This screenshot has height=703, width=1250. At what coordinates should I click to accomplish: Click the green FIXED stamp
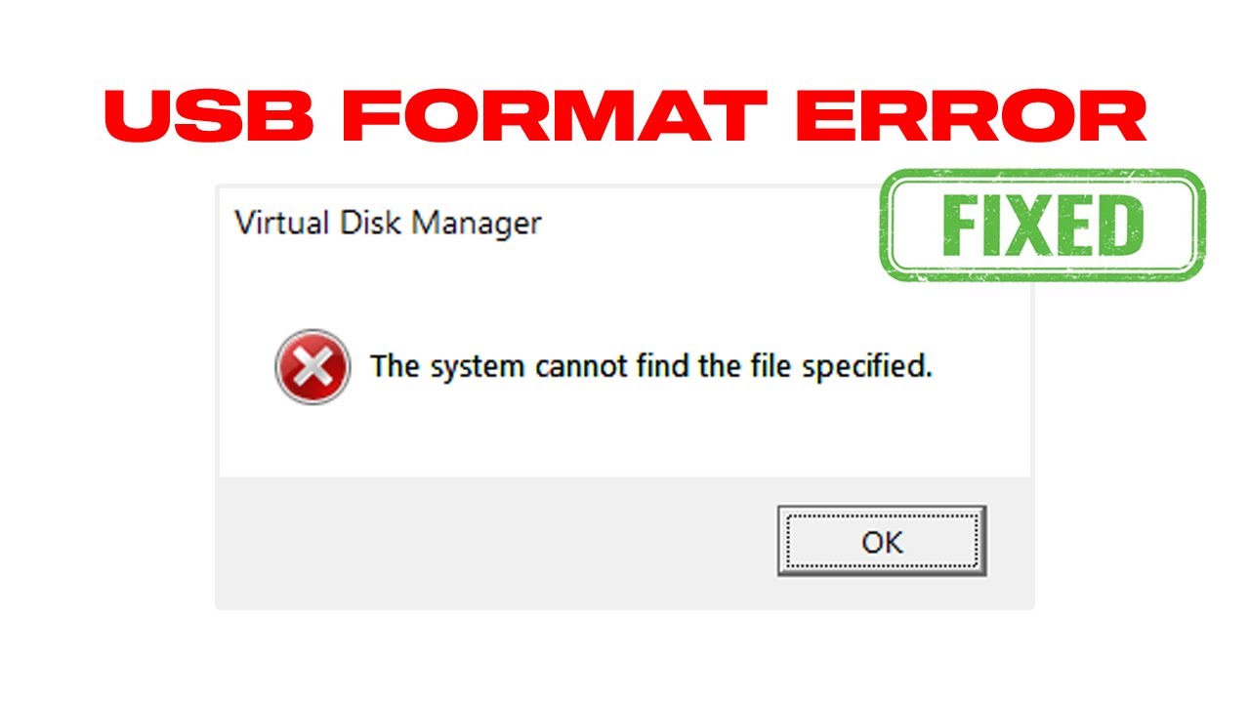point(1042,226)
